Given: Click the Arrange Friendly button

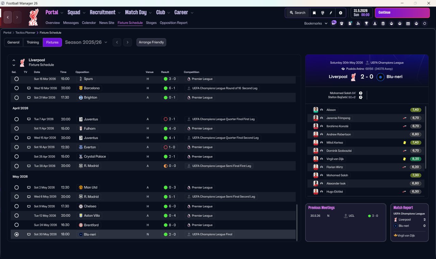Looking at the screenshot, I should coord(151,42).
